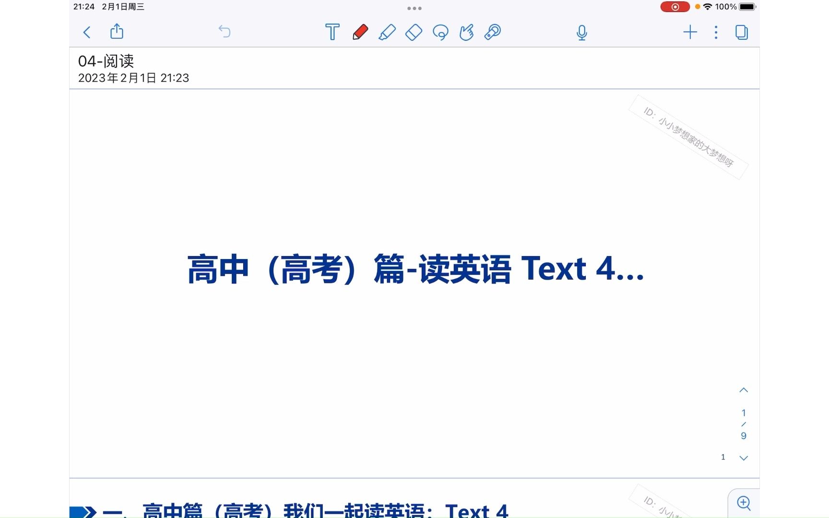Tap the status bar time 21:24

point(84,7)
